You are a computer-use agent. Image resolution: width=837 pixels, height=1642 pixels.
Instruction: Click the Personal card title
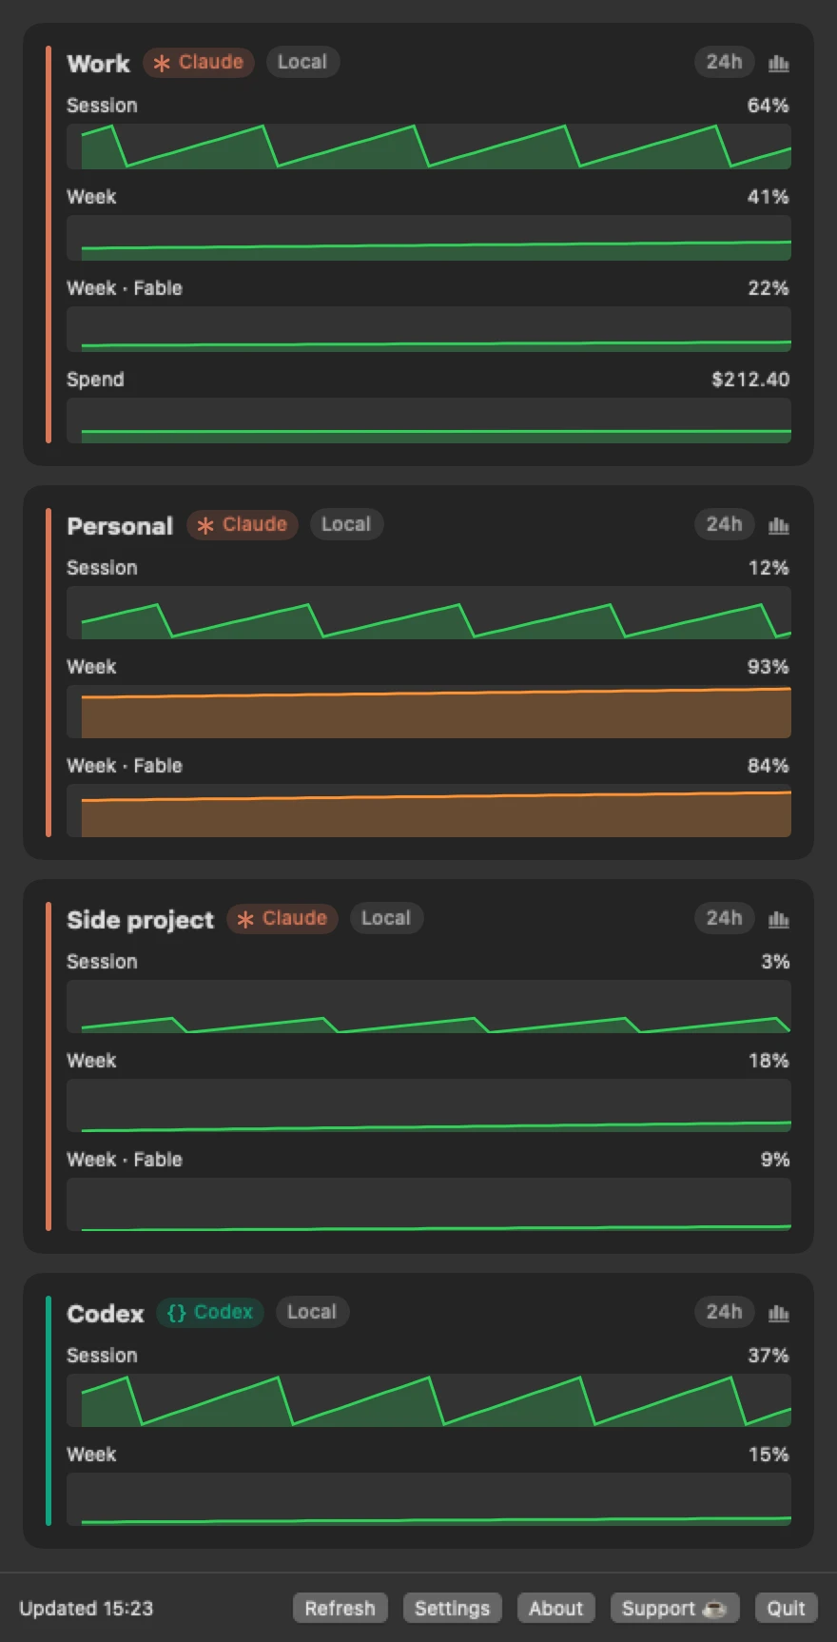point(120,526)
